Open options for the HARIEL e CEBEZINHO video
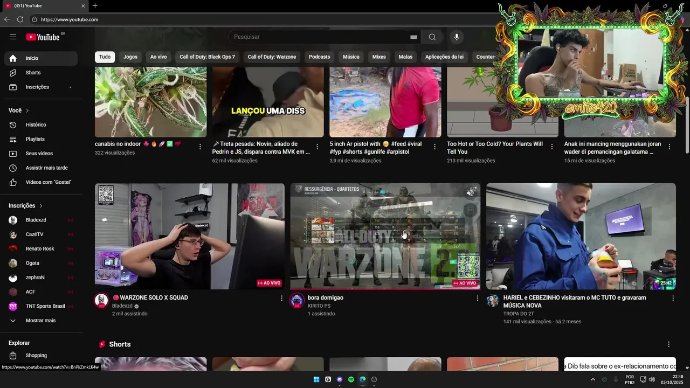Image resolution: width=690 pixels, height=388 pixels. (673, 298)
